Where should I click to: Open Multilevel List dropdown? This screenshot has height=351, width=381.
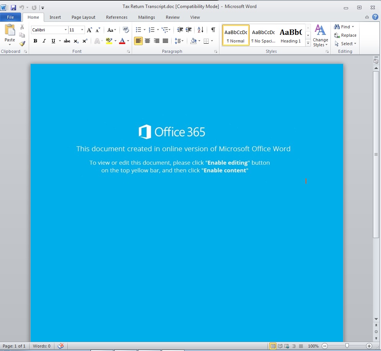[x=169, y=30]
